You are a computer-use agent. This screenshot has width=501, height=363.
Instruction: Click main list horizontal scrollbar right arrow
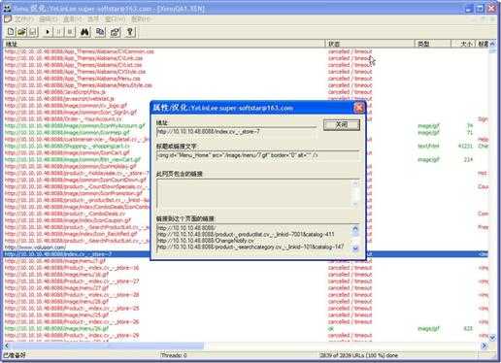tap(484, 346)
